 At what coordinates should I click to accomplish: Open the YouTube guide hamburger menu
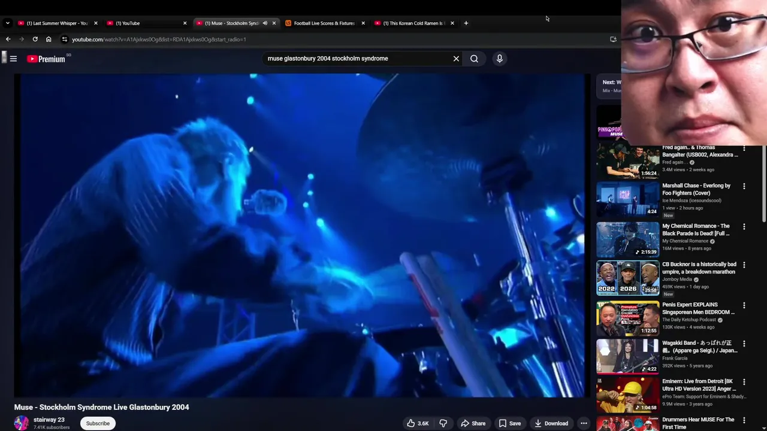(x=13, y=59)
